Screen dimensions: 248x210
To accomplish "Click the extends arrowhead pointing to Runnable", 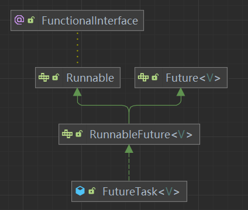I will [x=77, y=92].
